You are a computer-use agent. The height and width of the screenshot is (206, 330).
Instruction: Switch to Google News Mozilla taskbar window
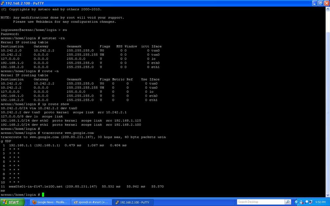click(x=50, y=202)
